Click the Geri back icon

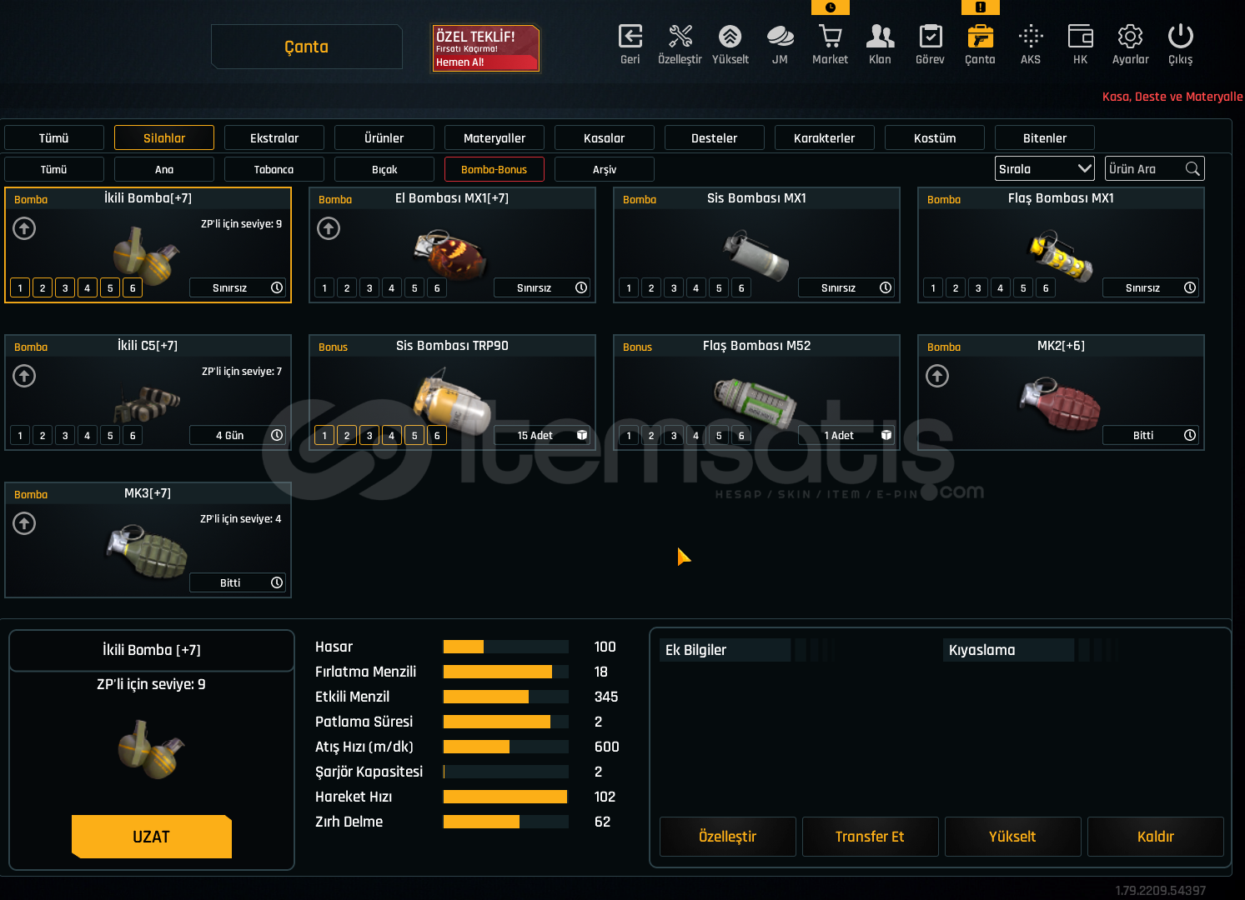tap(630, 37)
